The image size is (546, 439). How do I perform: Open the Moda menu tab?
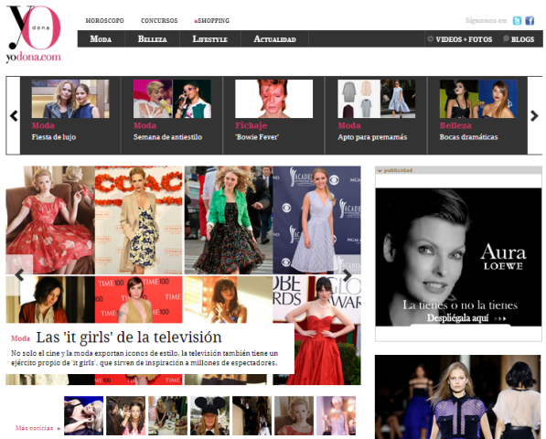pos(101,39)
